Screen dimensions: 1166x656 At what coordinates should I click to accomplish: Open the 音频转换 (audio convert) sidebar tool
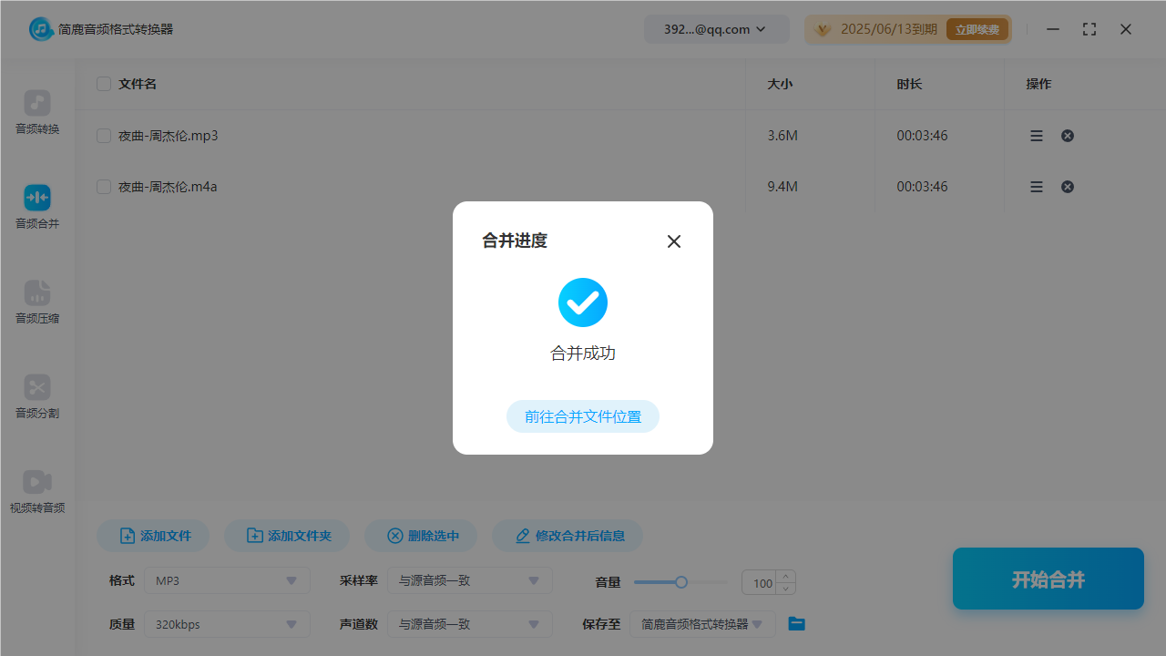pyautogui.click(x=36, y=112)
